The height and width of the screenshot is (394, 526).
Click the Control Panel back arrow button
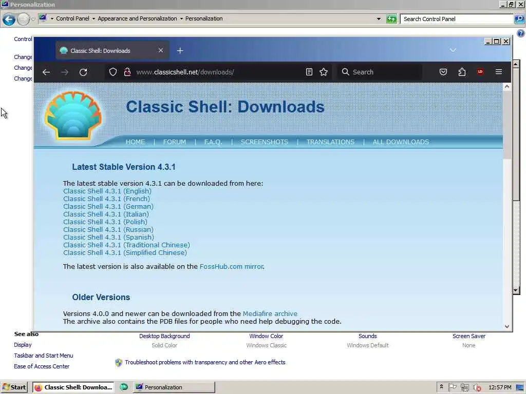(9, 19)
